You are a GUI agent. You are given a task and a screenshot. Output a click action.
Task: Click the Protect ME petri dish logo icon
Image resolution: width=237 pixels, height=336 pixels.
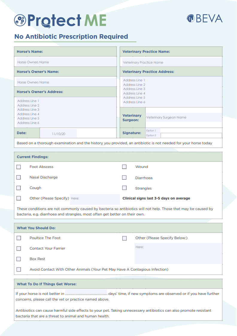[x=20, y=20]
